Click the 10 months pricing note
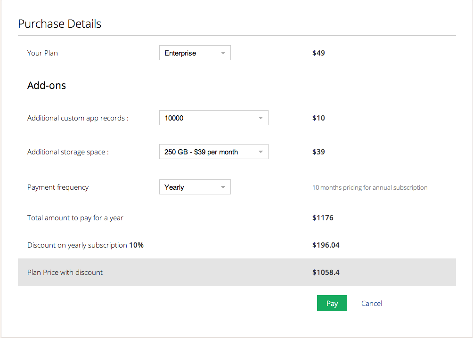This screenshot has width=473, height=338. point(370,188)
